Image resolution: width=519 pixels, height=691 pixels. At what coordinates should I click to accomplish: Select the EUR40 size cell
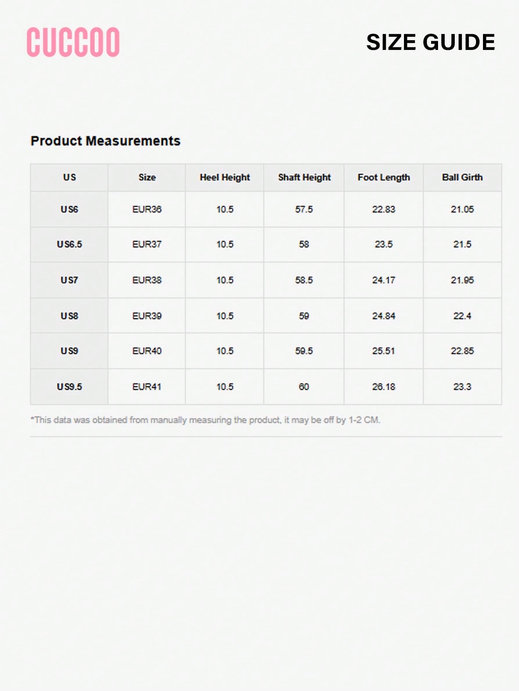tap(147, 351)
